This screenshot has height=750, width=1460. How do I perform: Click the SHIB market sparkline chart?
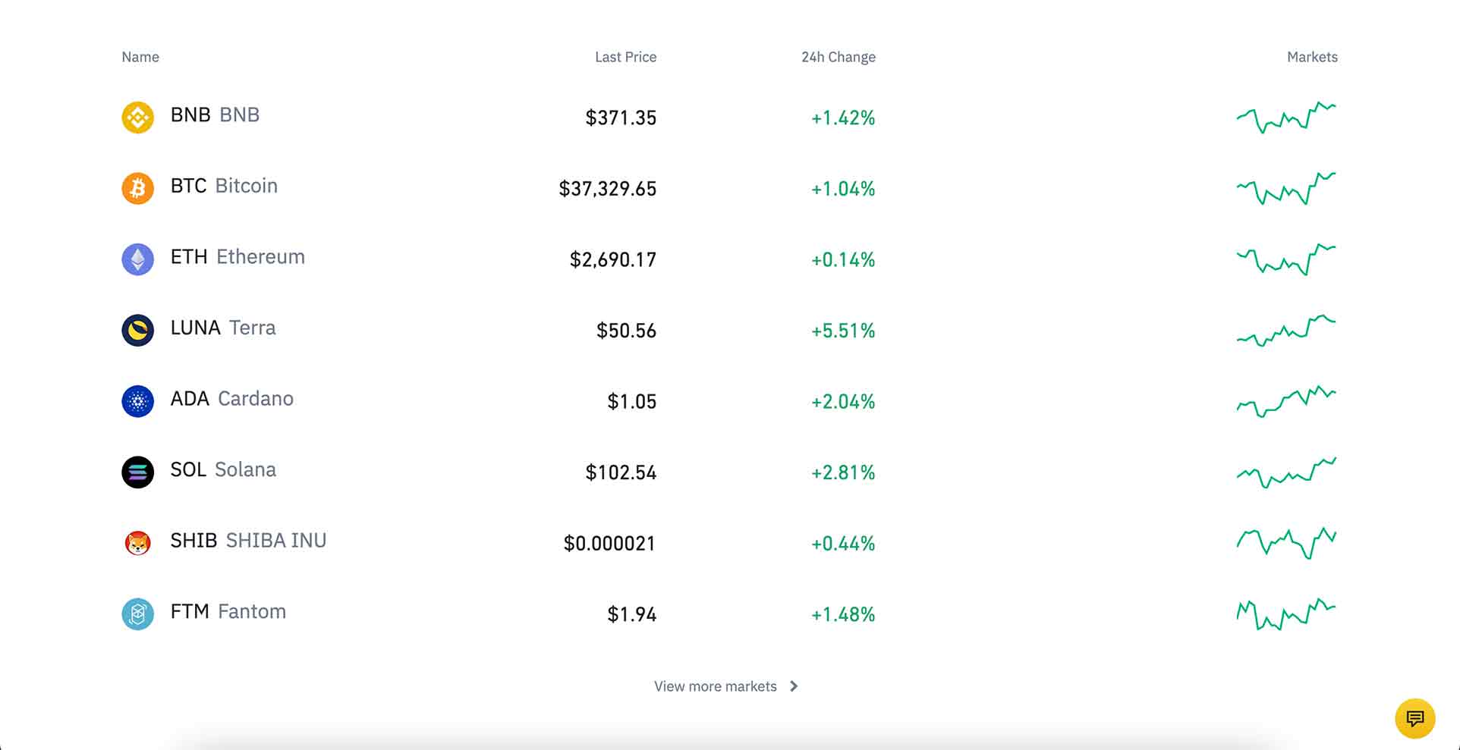coord(1285,543)
